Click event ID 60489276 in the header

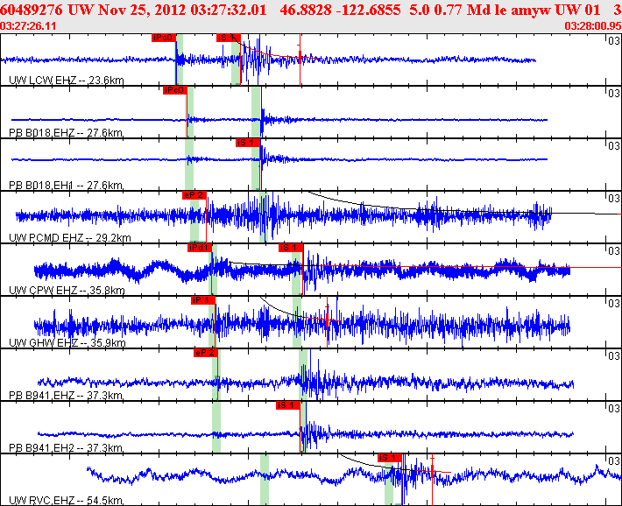pos(32,10)
